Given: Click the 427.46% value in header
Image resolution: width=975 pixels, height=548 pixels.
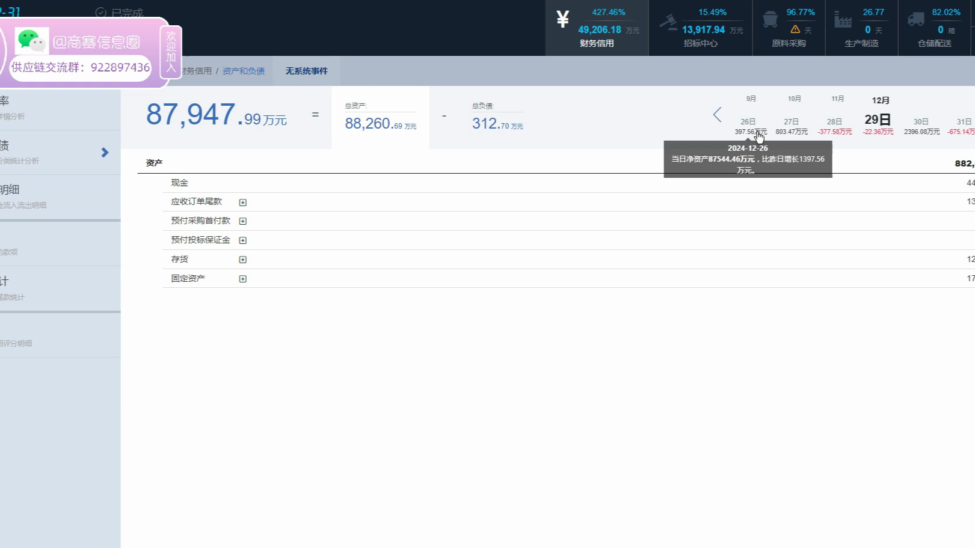Looking at the screenshot, I should 608,12.
